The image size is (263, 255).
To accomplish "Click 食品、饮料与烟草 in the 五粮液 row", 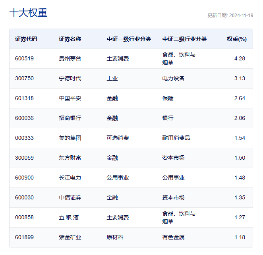I will (179, 217).
